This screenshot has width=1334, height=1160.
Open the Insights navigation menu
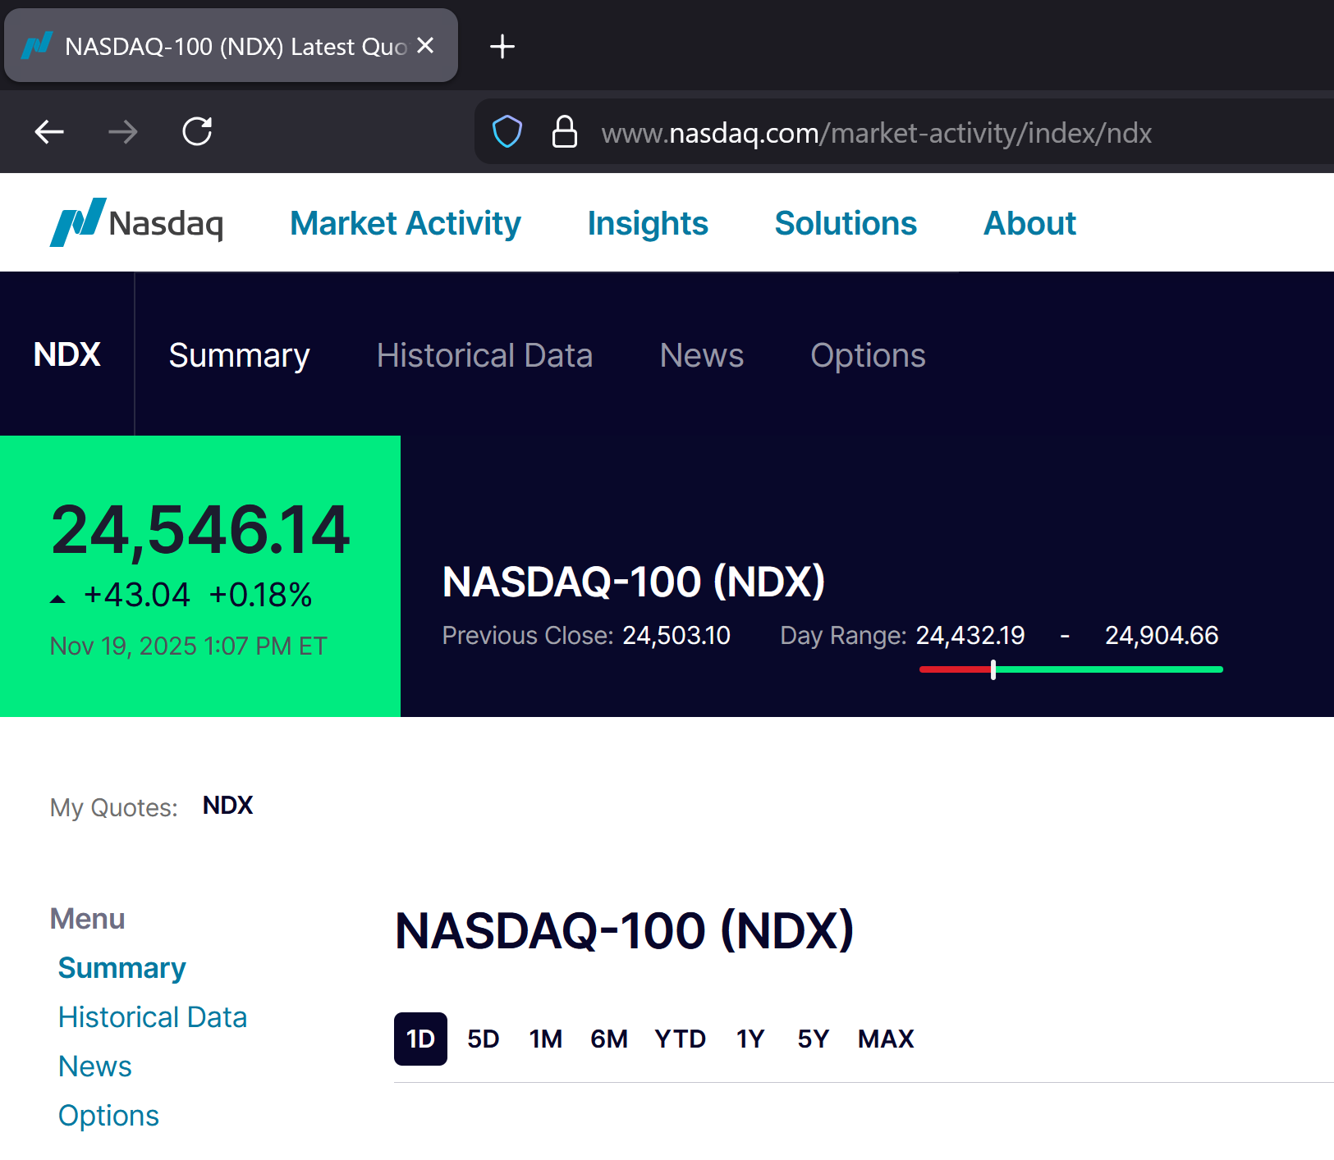647,223
